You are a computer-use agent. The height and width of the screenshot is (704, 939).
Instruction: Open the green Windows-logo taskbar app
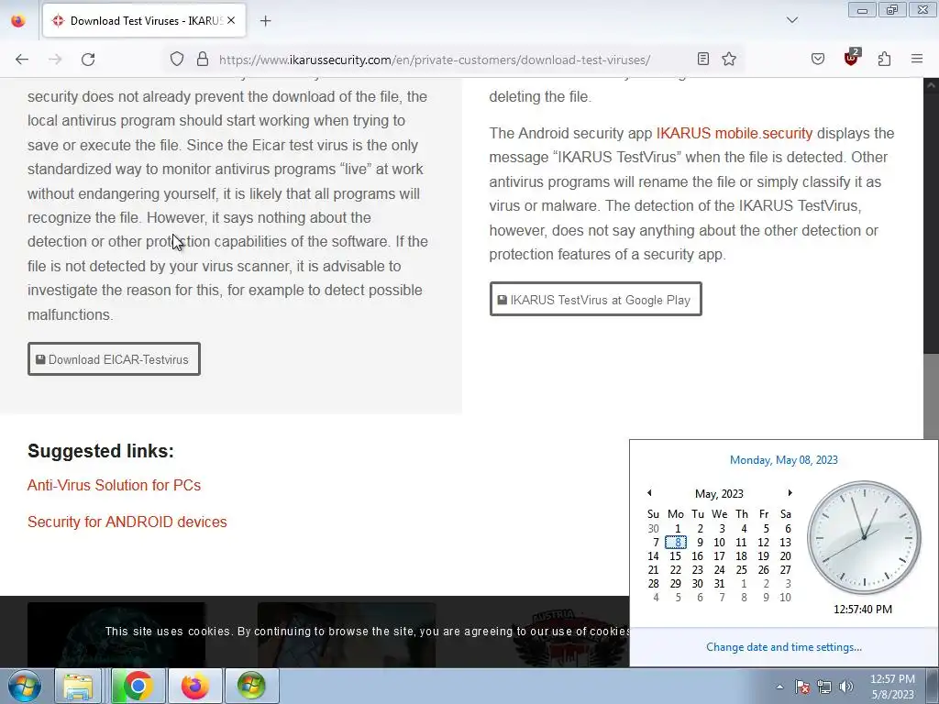click(251, 686)
